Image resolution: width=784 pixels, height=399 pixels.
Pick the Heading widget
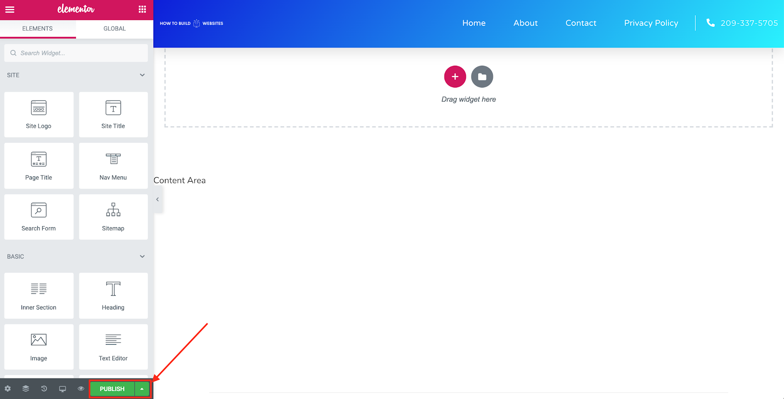click(113, 296)
